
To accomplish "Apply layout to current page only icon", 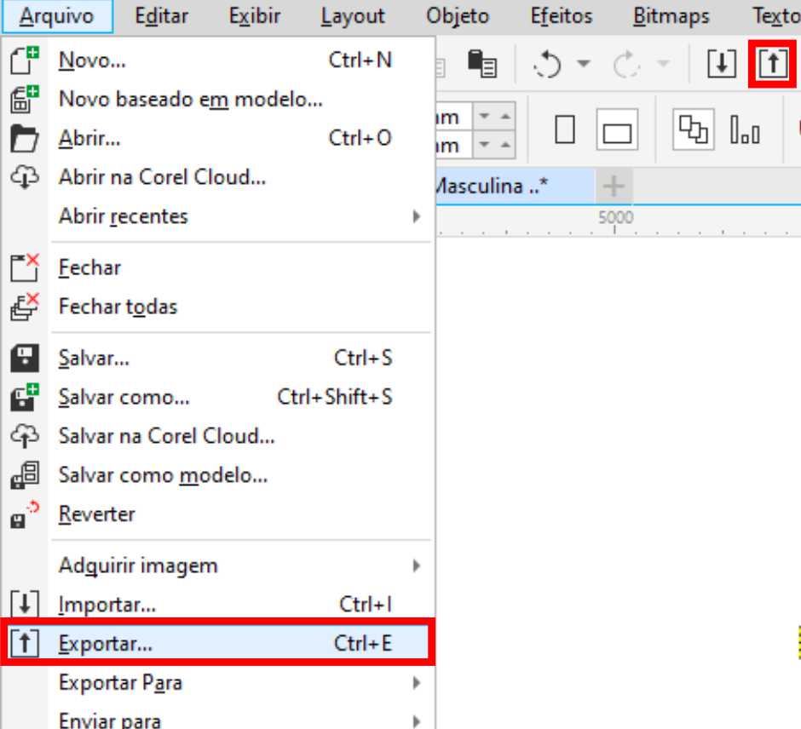I will click(745, 131).
